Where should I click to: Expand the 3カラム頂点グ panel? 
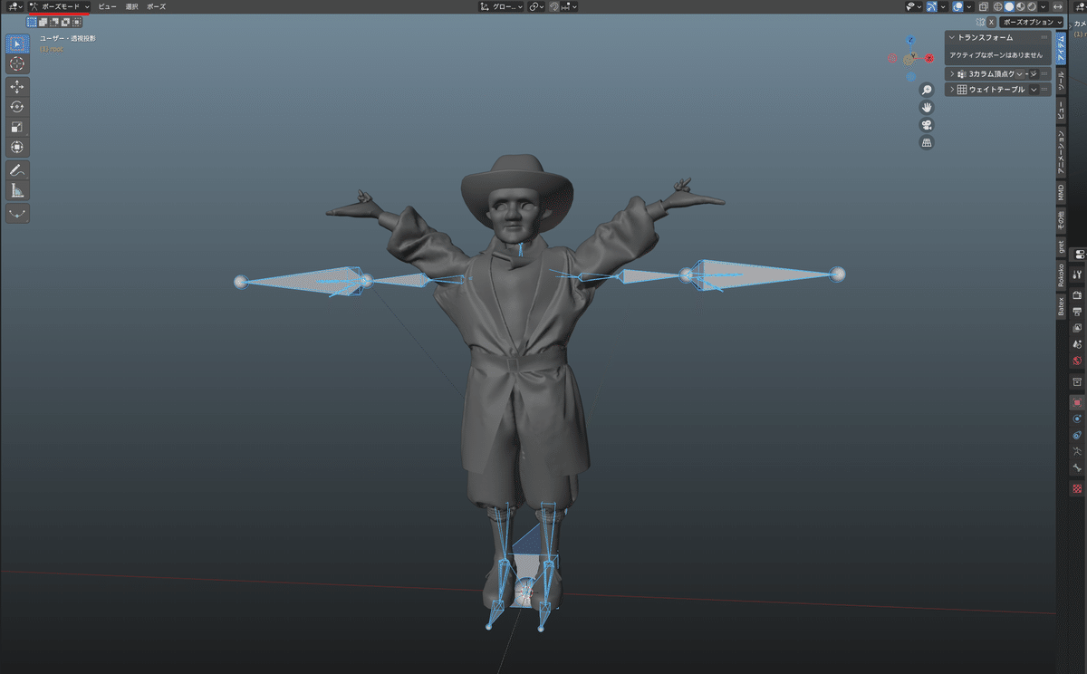click(x=952, y=73)
